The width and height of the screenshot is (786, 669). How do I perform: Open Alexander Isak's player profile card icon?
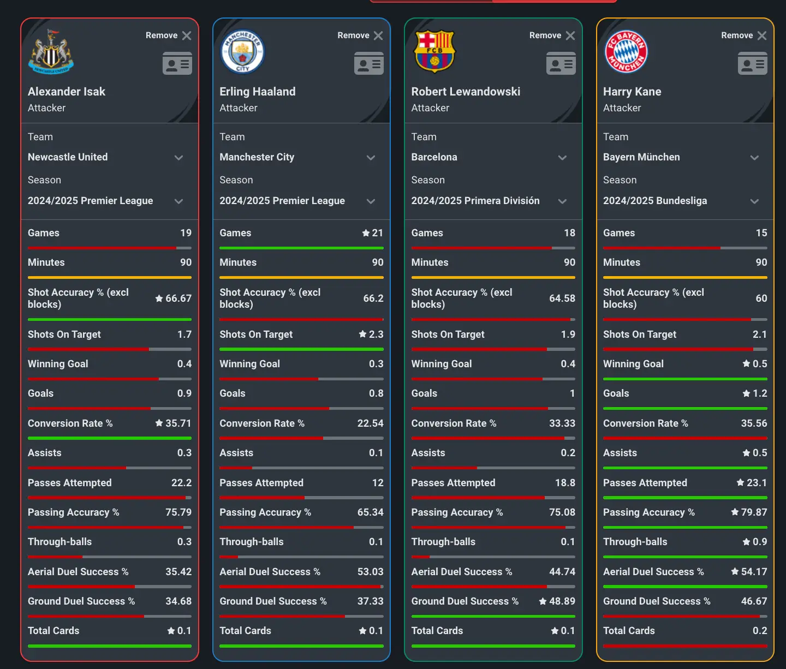pyautogui.click(x=177, y=63)
